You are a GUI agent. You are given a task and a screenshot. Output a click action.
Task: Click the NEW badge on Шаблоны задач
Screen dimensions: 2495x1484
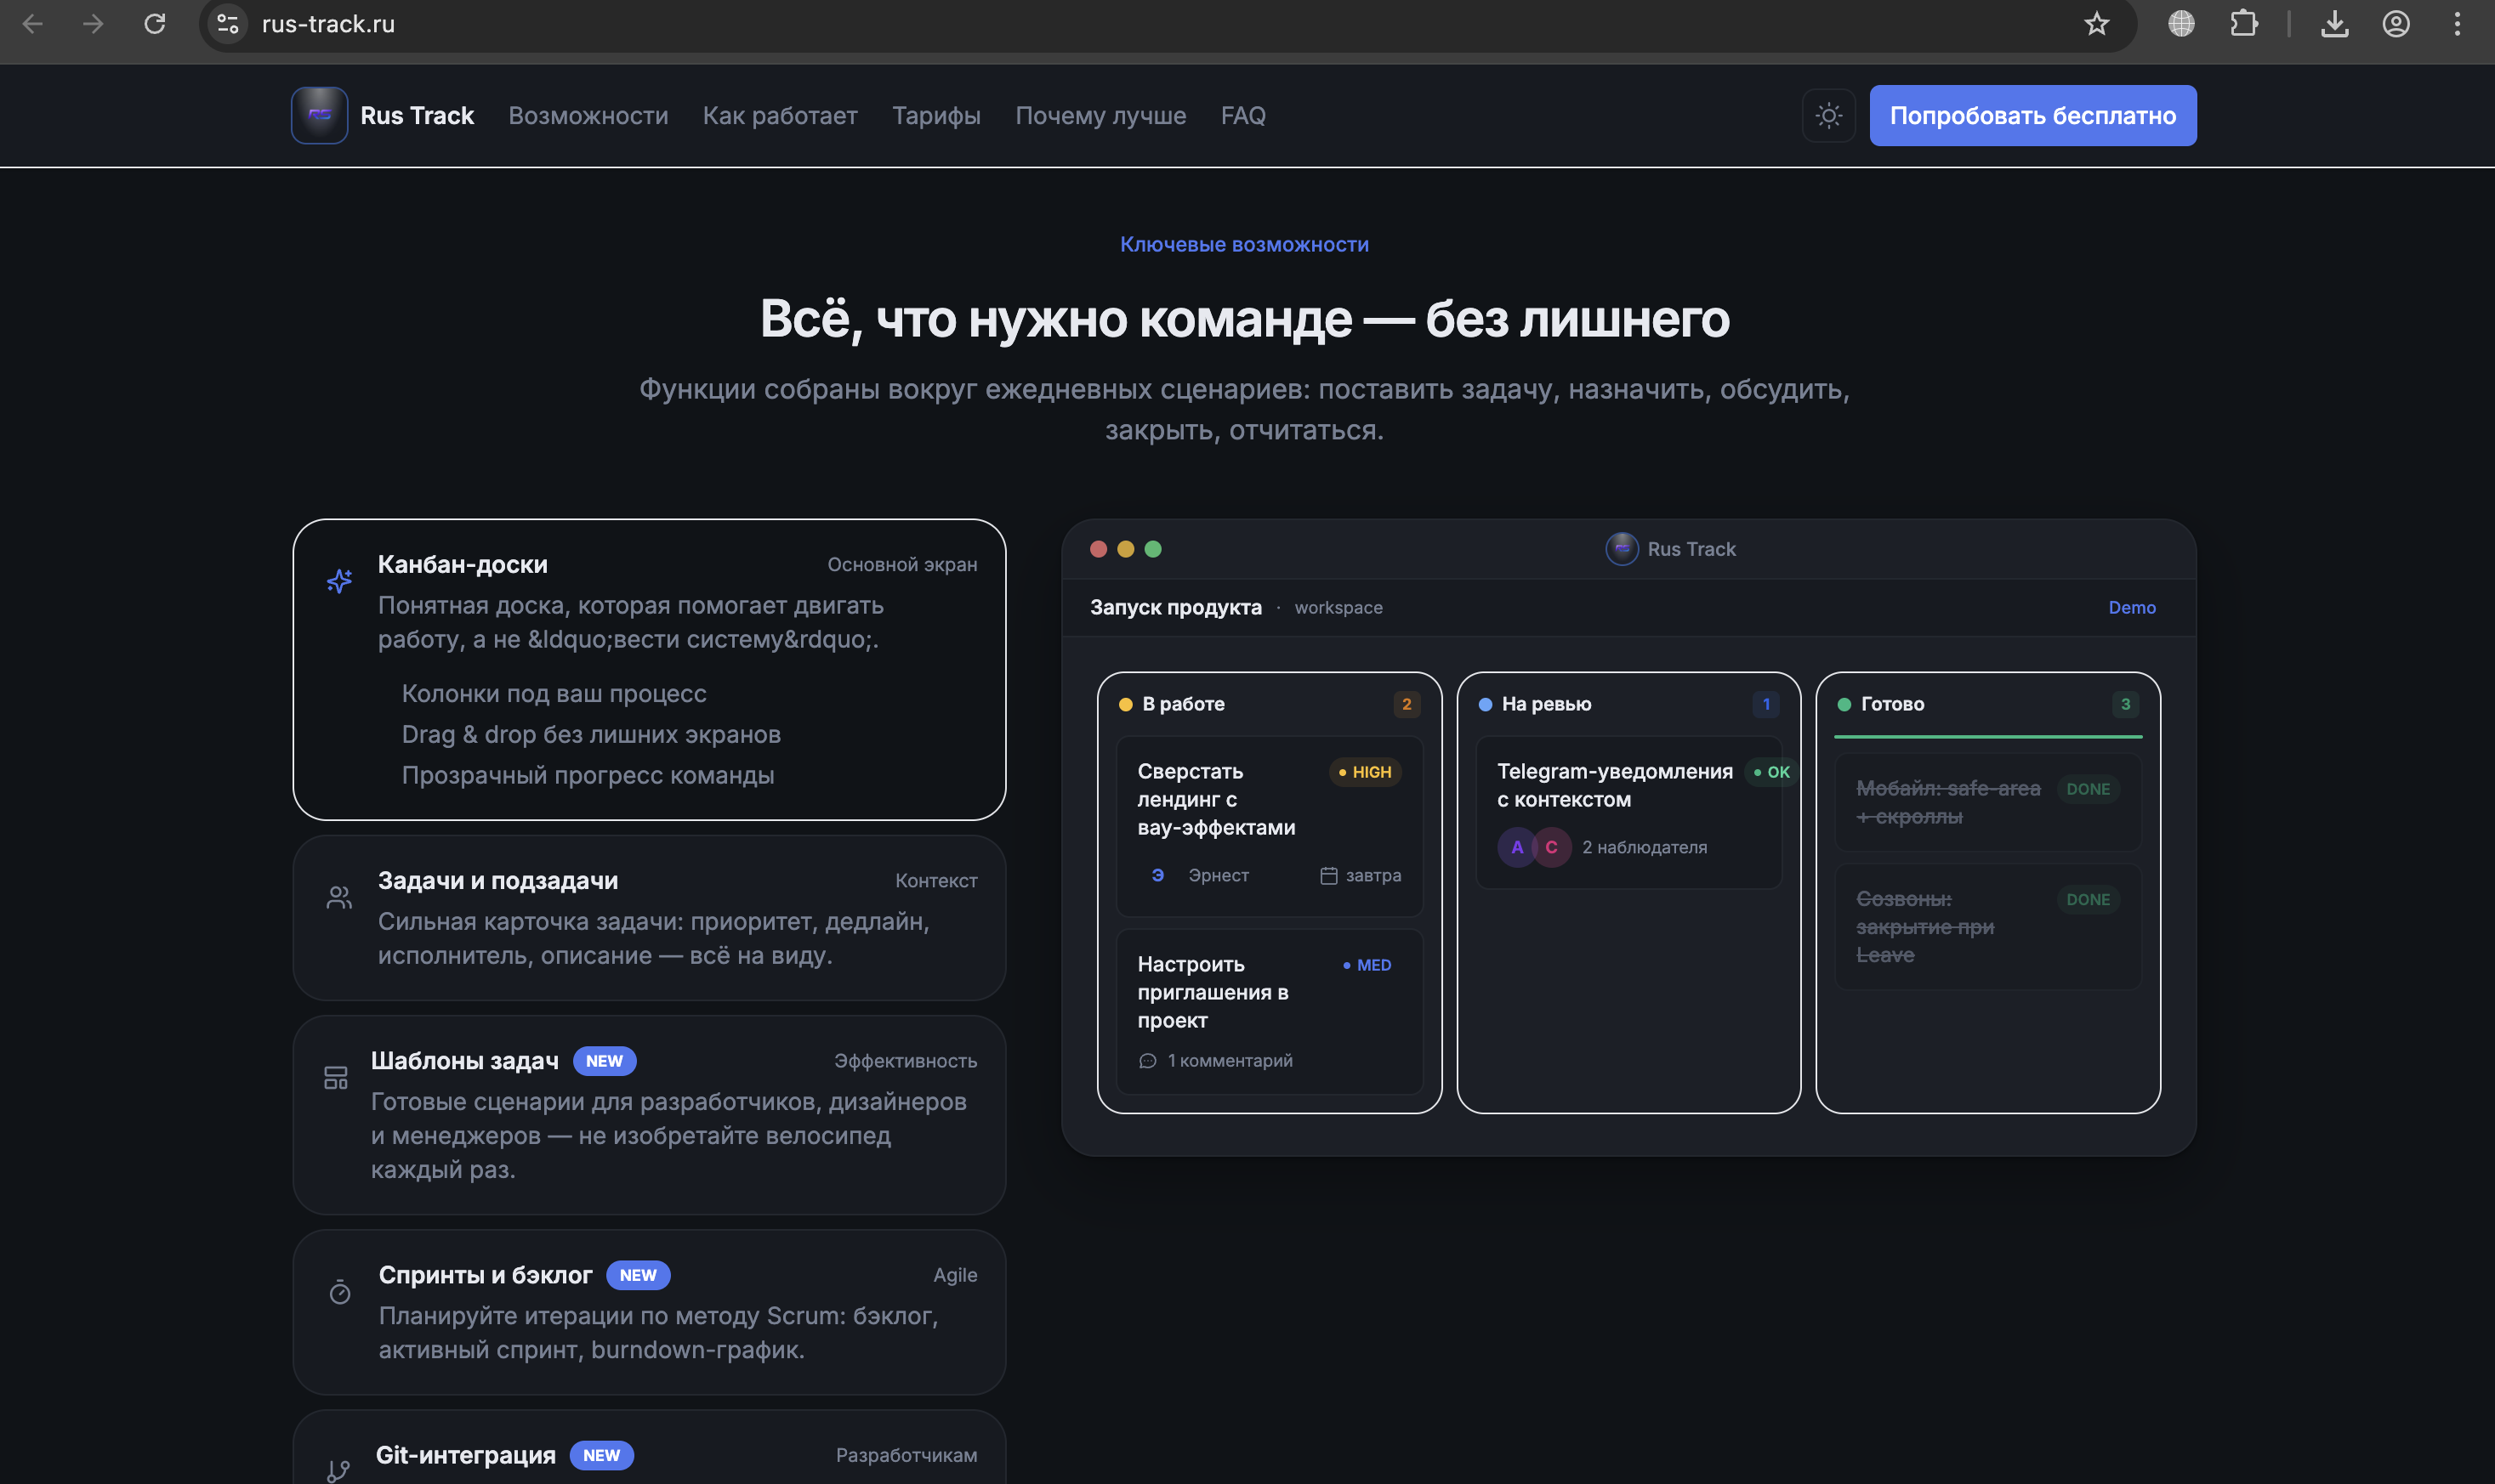click(x=605, y=1061)
